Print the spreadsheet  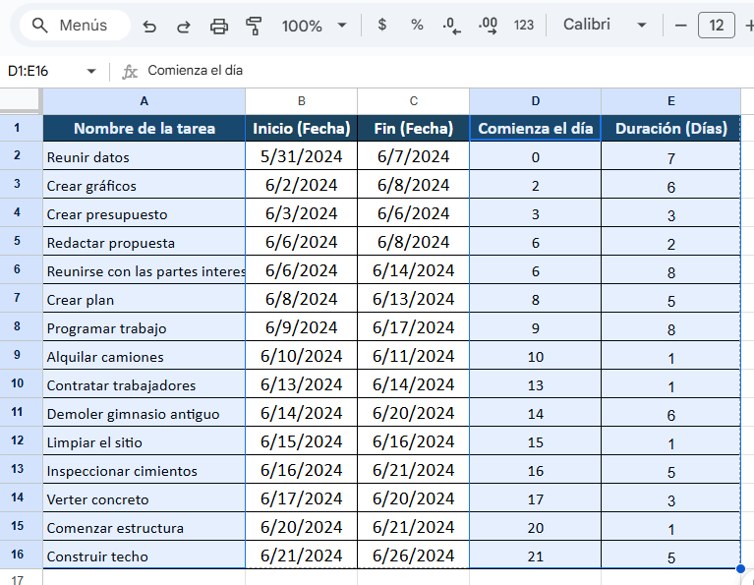tap(219, 26)
